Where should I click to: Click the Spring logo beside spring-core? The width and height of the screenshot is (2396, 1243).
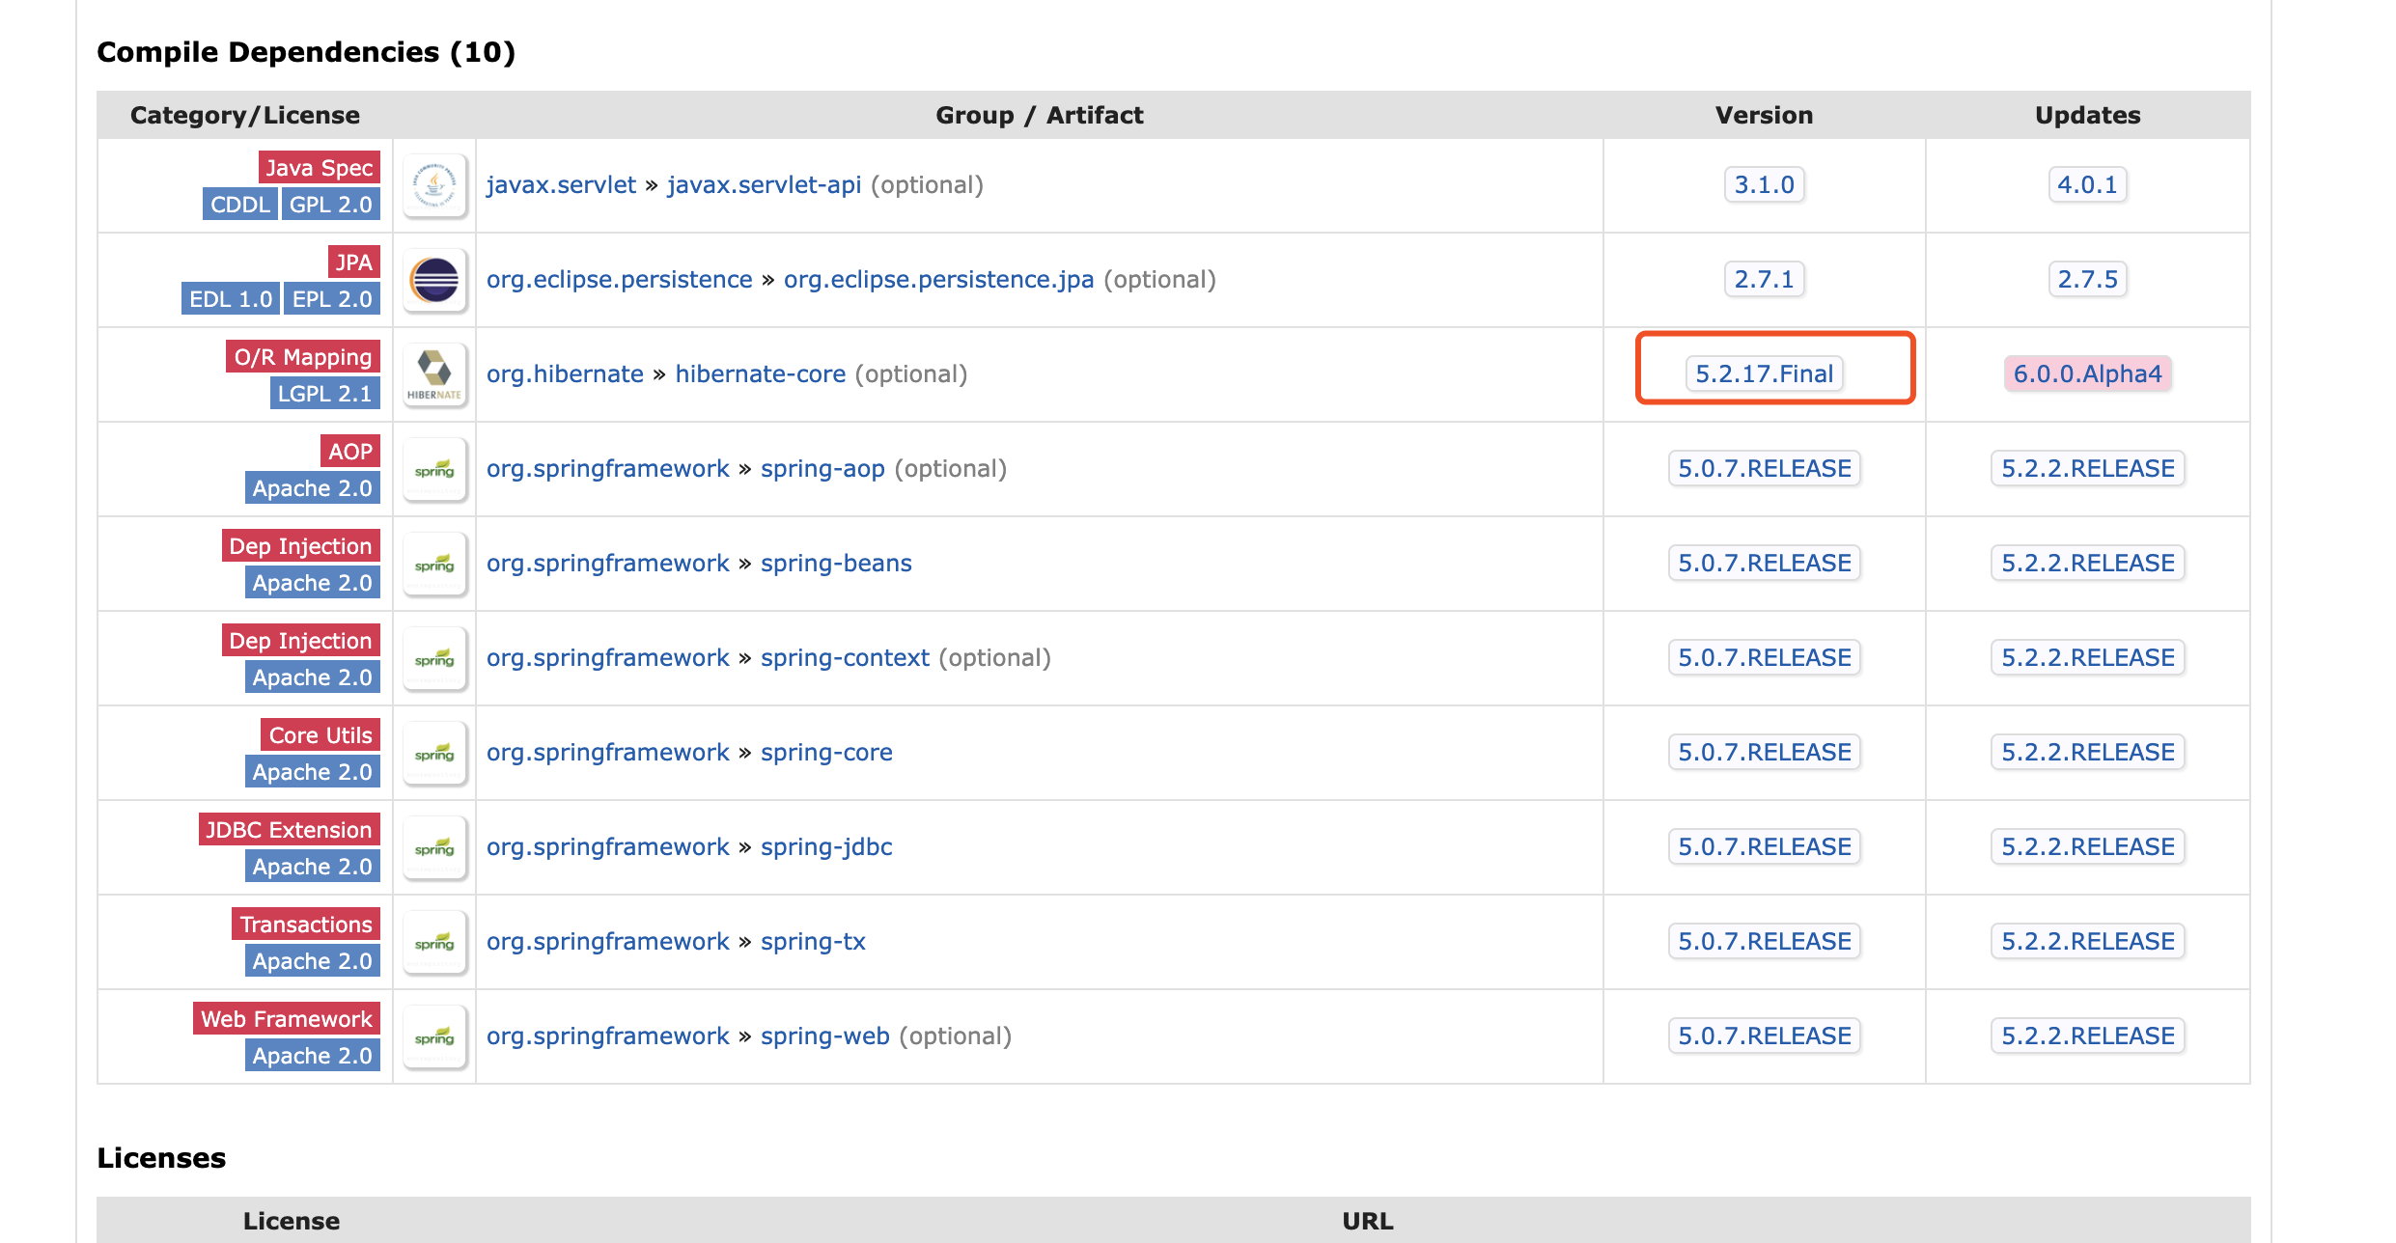pos(434,753)
